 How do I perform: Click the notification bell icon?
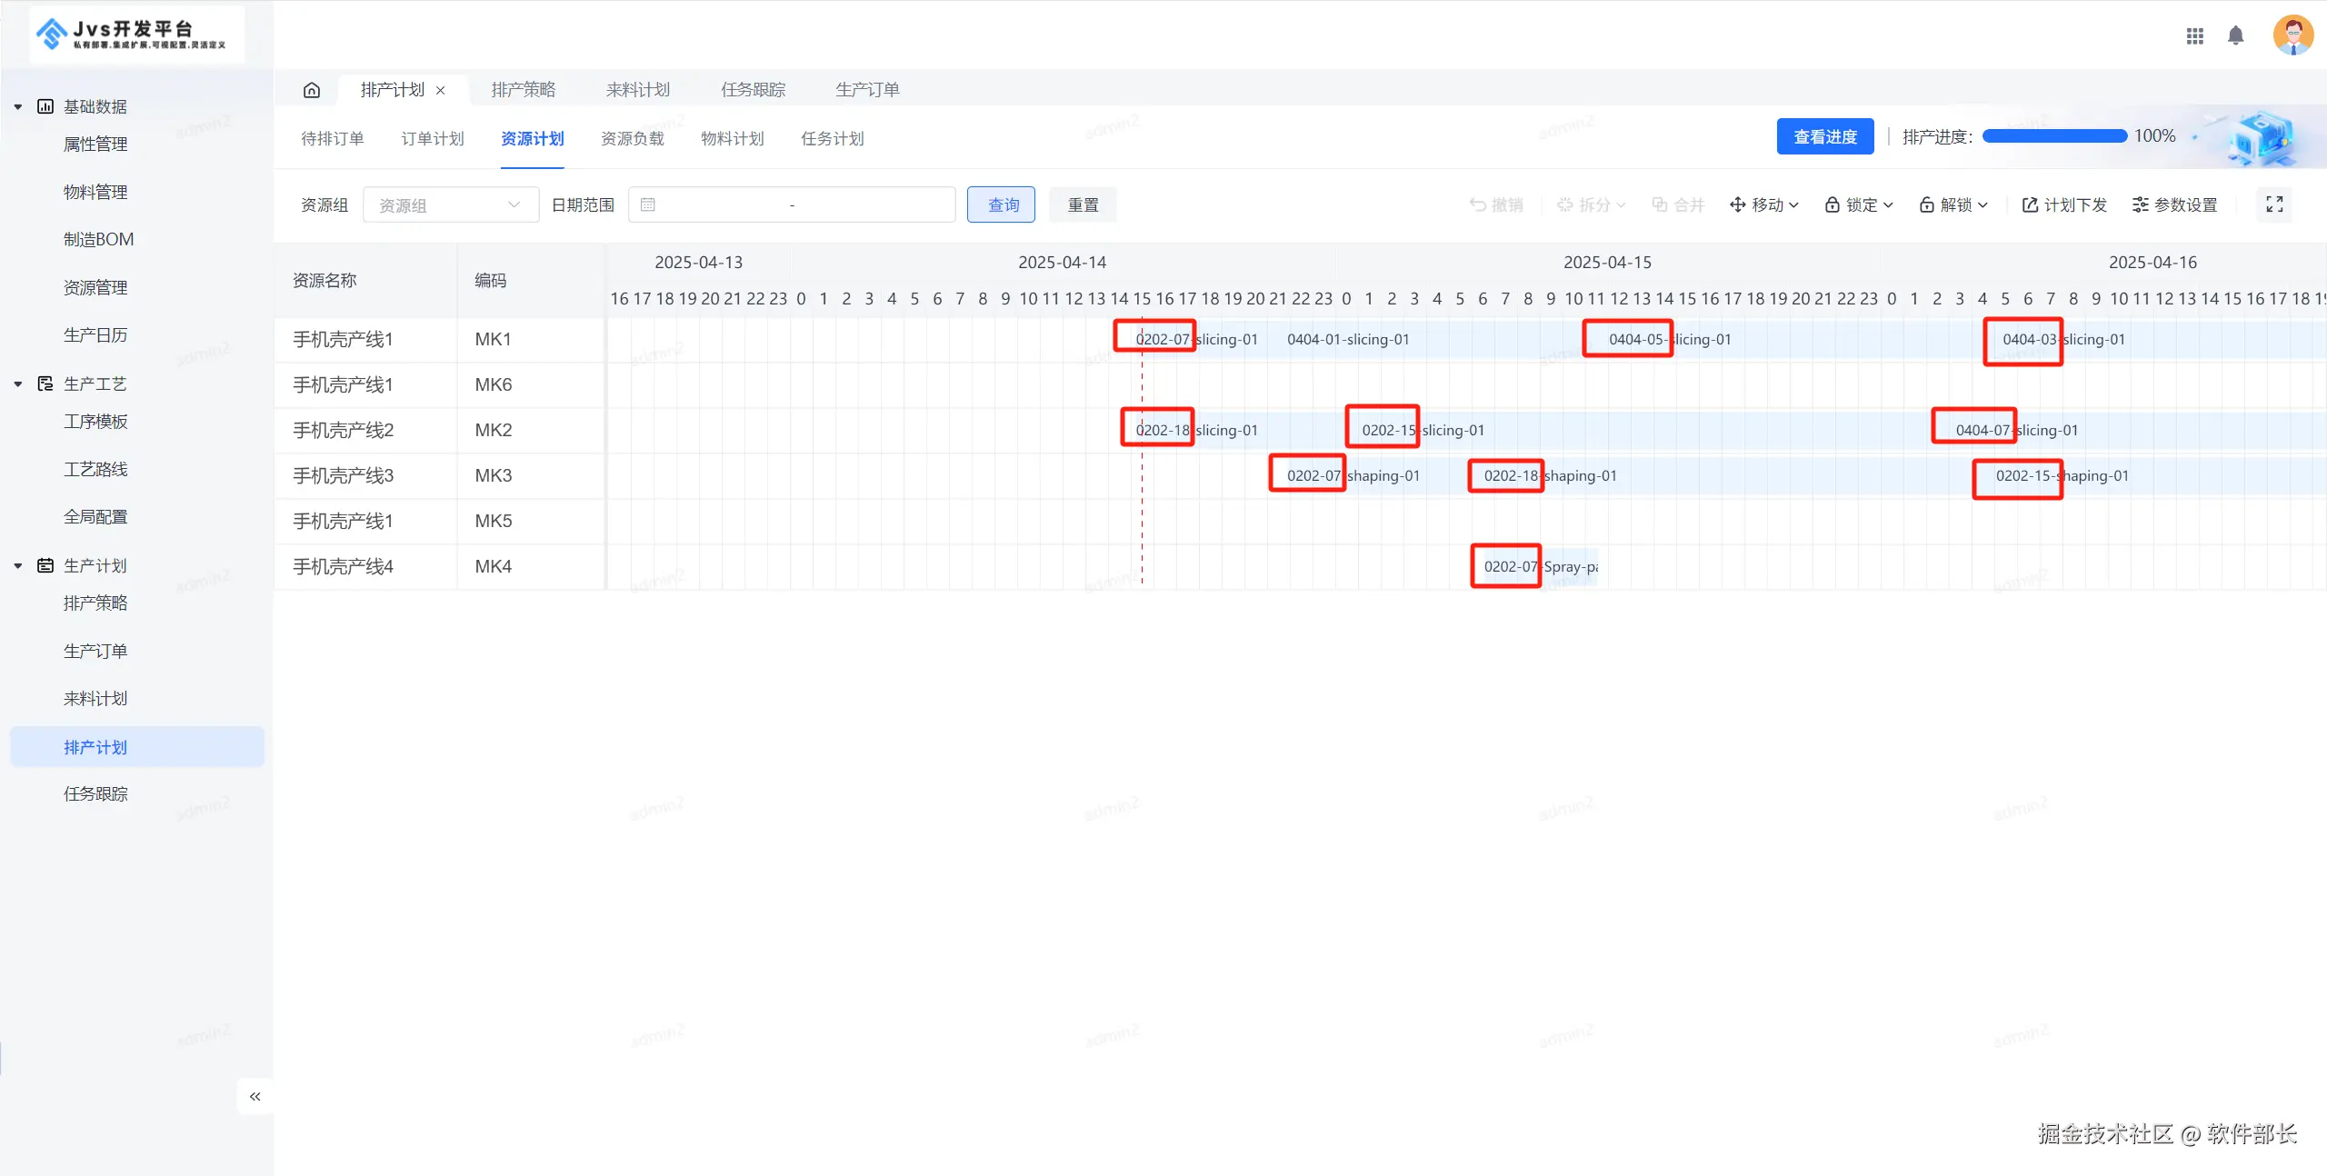[2235, 35]
